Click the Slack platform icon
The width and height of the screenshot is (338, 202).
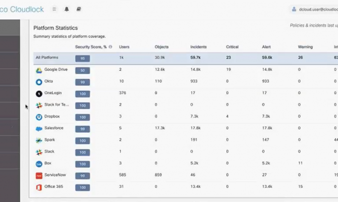point(39,153)
